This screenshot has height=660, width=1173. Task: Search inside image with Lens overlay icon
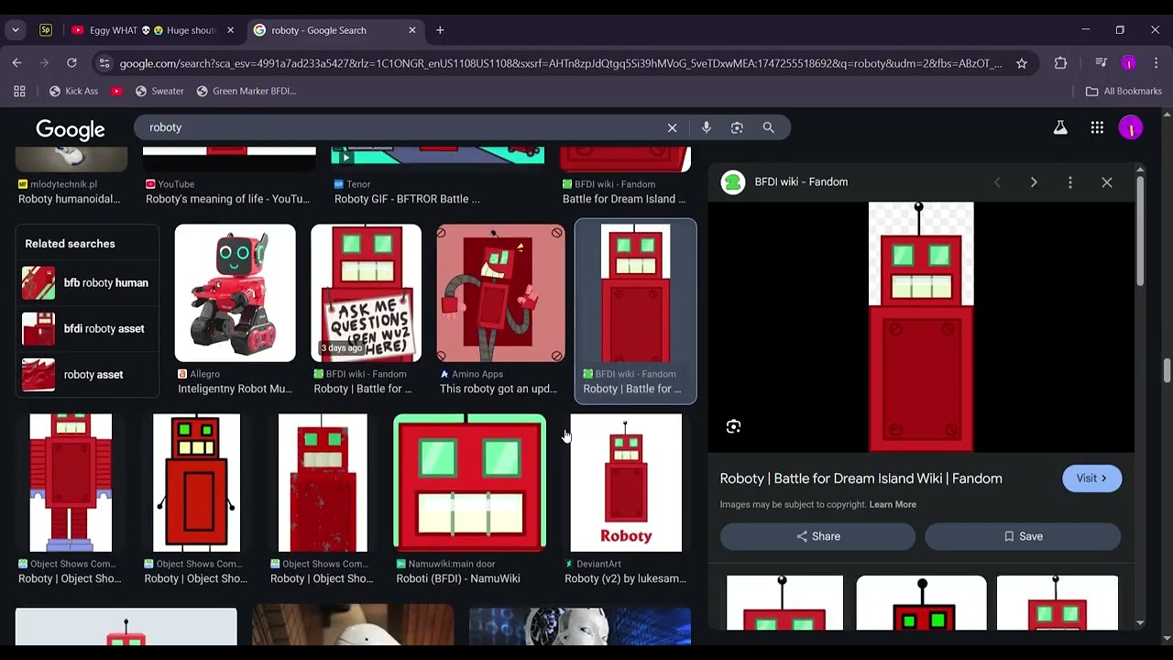click(x=733, y=426)
